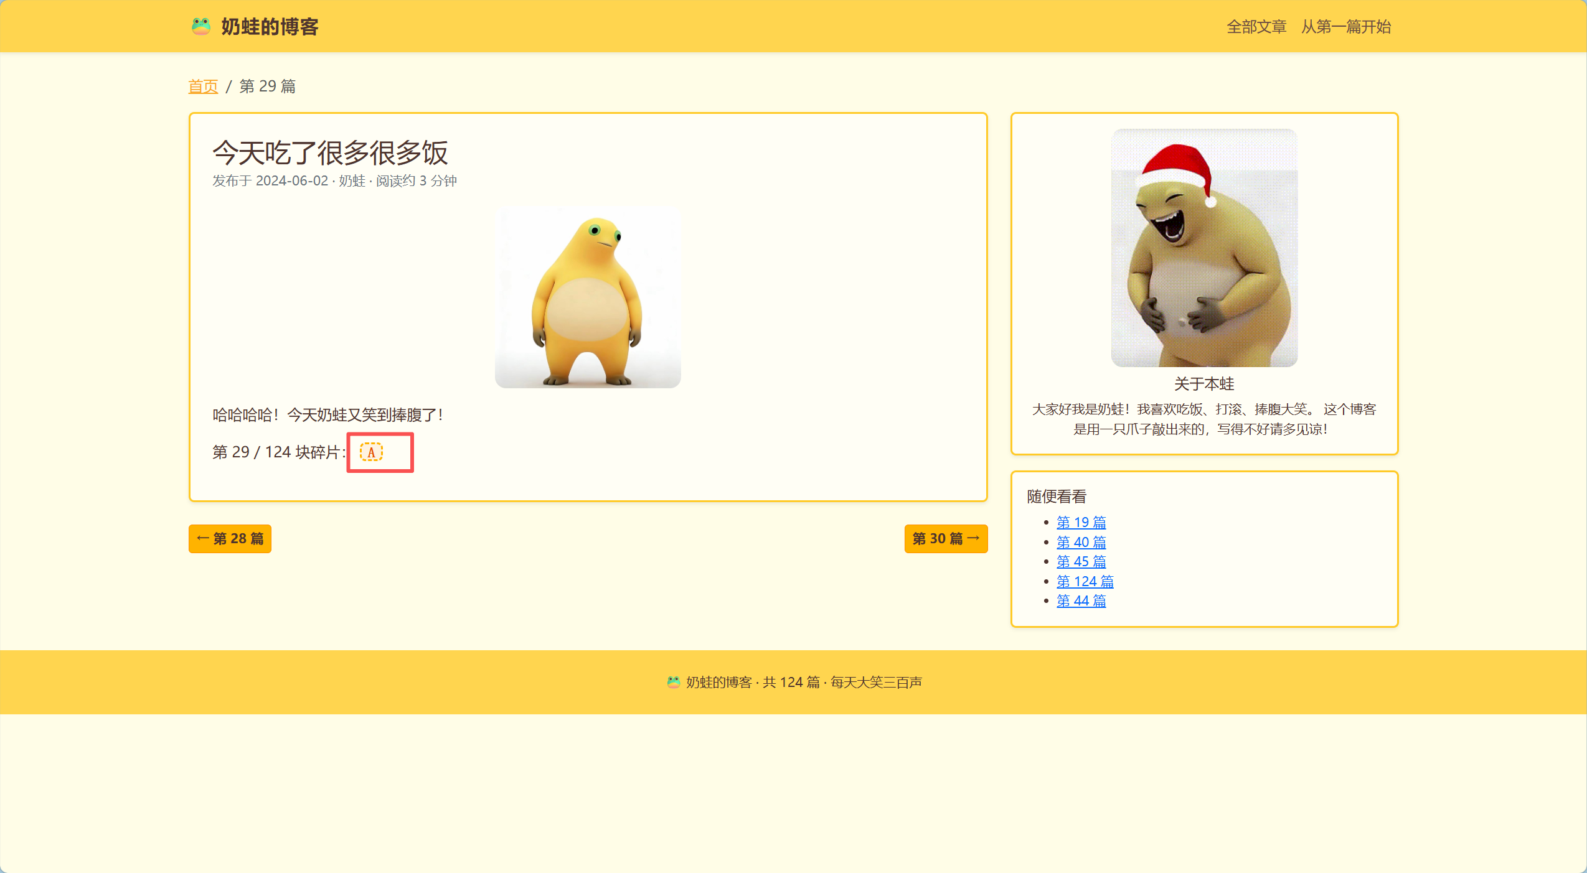Screen dimensions: 1587x873
Task: Click the yellow frog article image
Action: 588,297
